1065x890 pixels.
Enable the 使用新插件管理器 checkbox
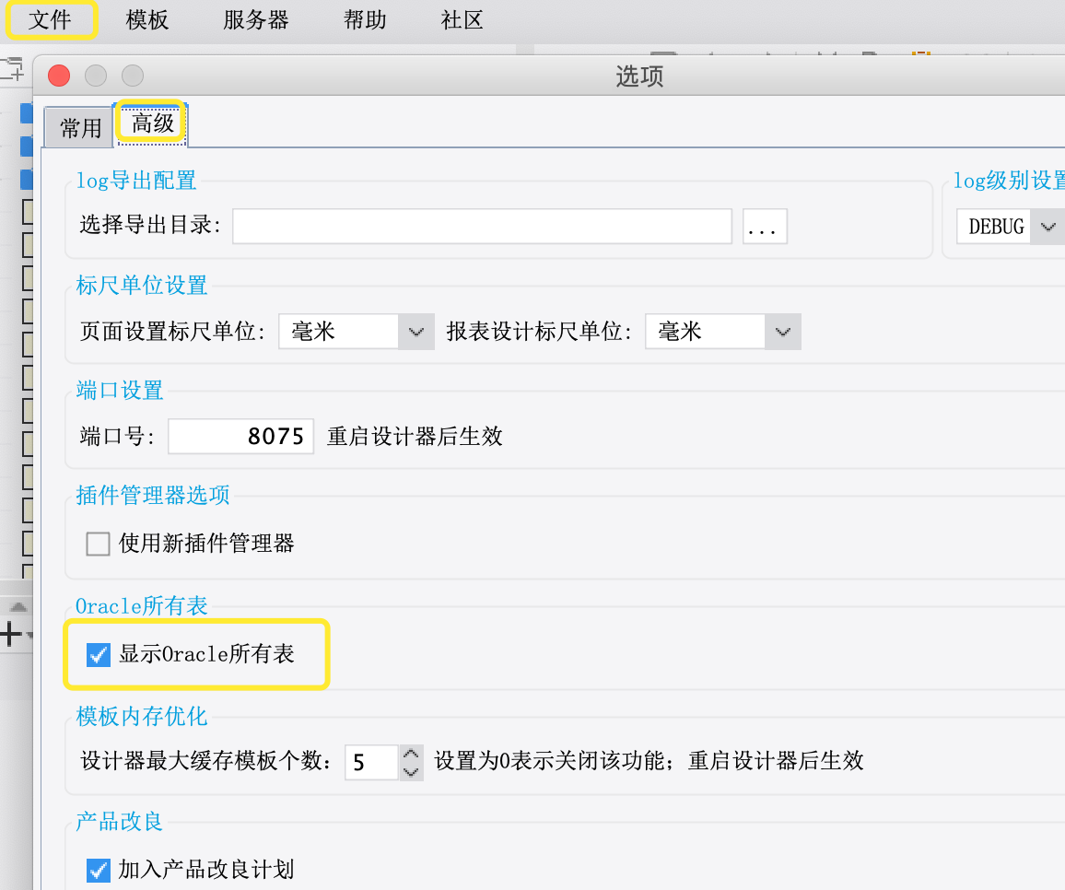click(98, 544)
